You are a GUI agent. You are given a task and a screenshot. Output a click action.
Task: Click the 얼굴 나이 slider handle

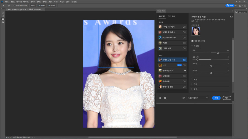[197, 59]
